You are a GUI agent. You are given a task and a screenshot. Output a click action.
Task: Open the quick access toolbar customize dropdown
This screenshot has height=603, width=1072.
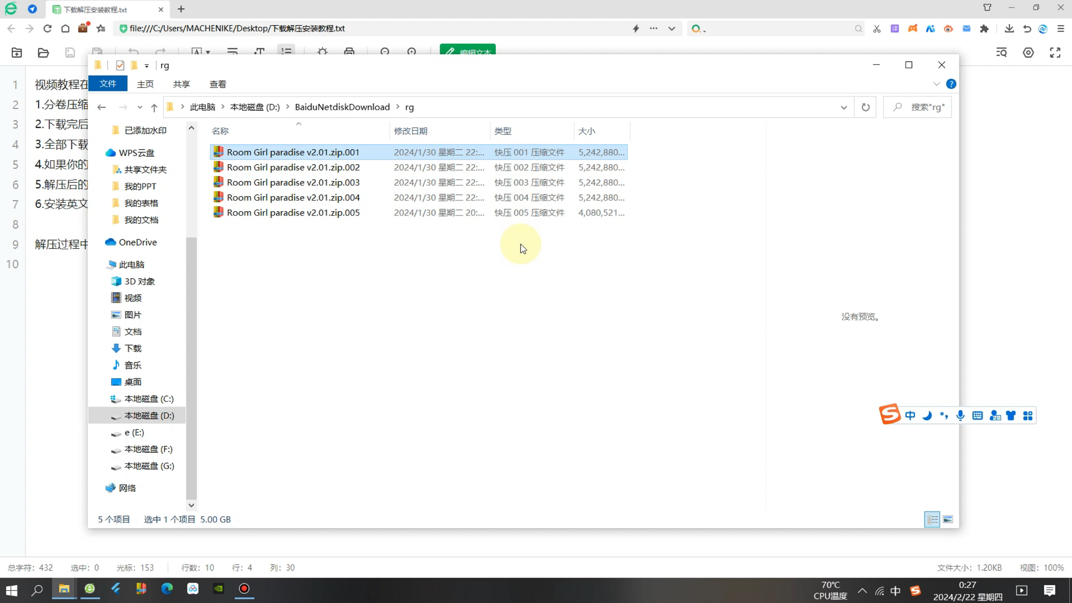[x=146, y=66]
